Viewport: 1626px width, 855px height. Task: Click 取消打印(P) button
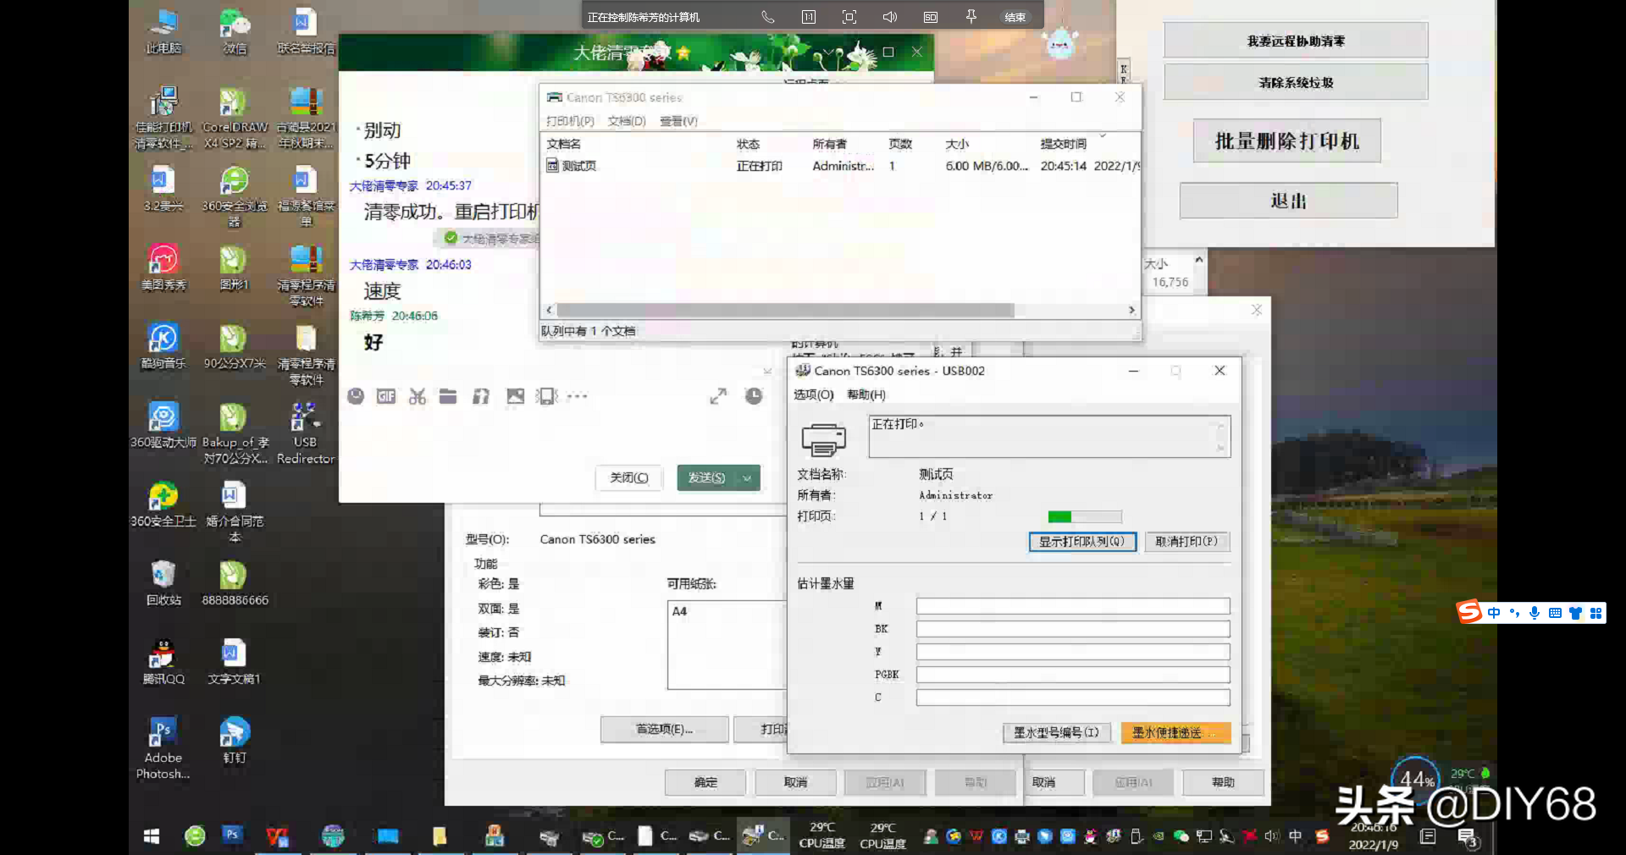[1186, 542]
